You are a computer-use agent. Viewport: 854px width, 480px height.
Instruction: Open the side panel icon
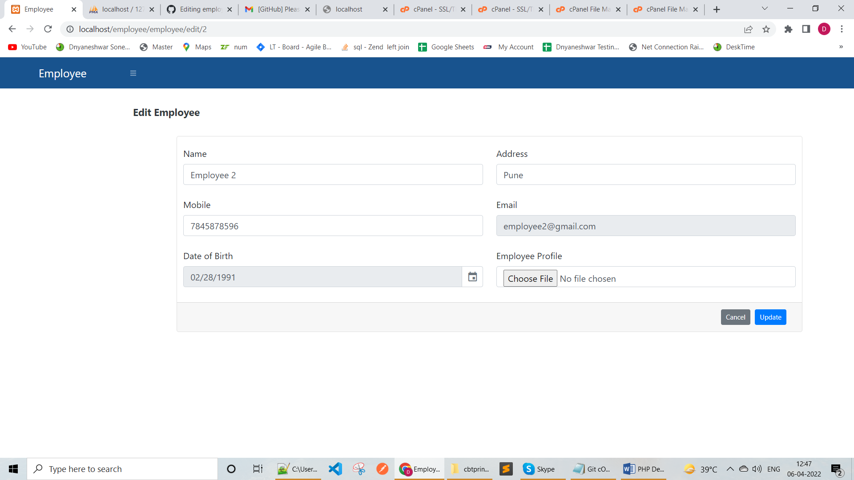[x=806, y=29]
